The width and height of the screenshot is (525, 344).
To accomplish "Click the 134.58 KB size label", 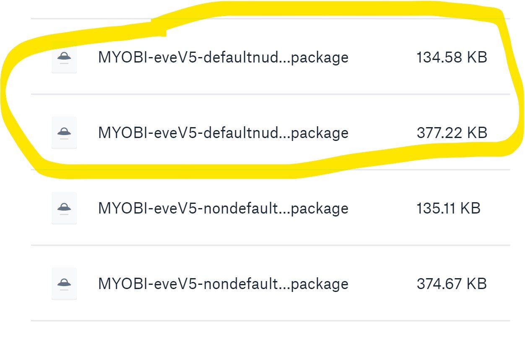I will [452, 57].
